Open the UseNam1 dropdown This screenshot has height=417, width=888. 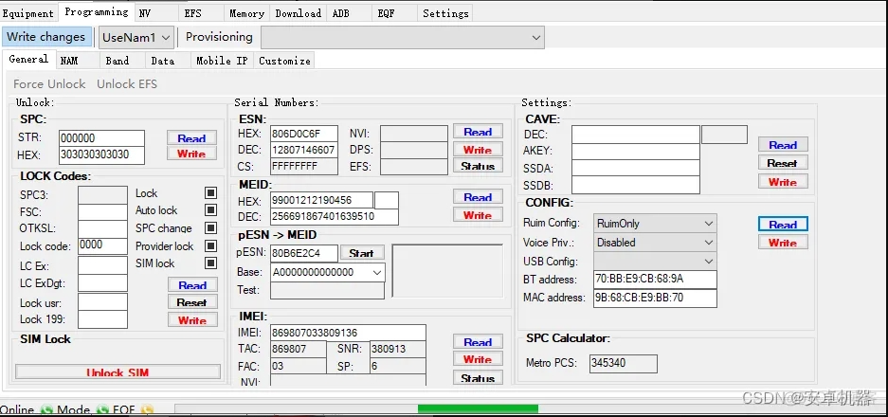[136, 37]
